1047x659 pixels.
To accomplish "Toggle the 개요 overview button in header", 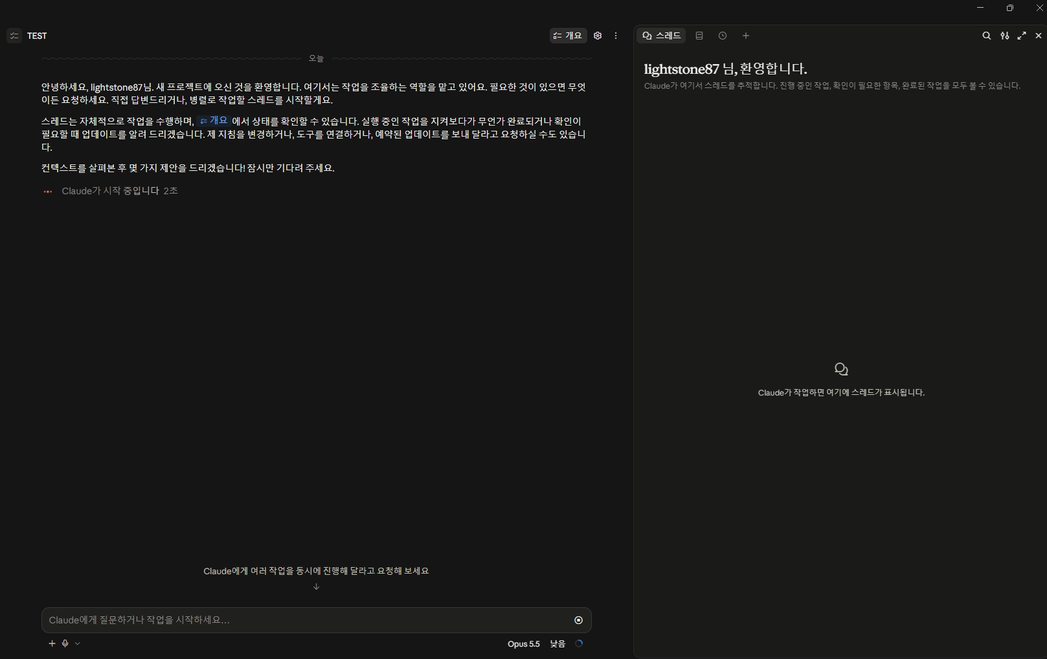I will [x=568, y=36].
